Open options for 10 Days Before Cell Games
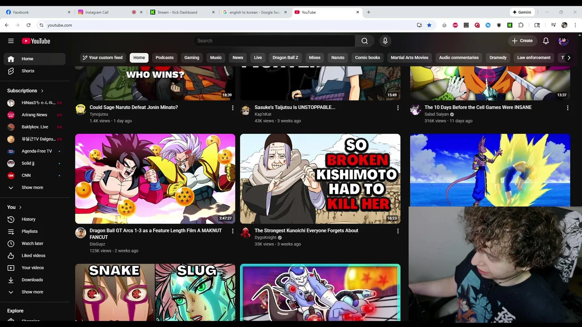The image size is (582, 327). pyautogui.click(x=567, y=108)
